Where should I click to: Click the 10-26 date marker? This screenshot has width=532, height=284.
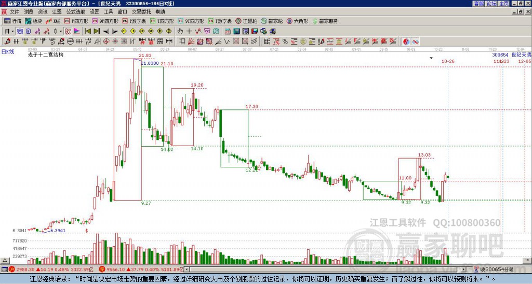pyautogui.click(x=448, y=61)
